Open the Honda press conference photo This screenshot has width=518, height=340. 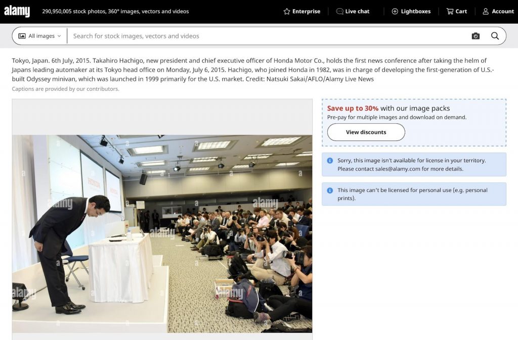[162, 233]
